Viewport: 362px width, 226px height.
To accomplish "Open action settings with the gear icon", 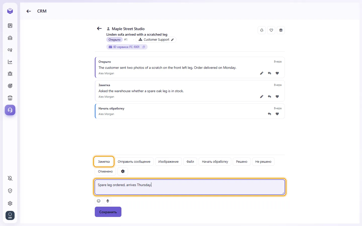I will coord(123,172).
